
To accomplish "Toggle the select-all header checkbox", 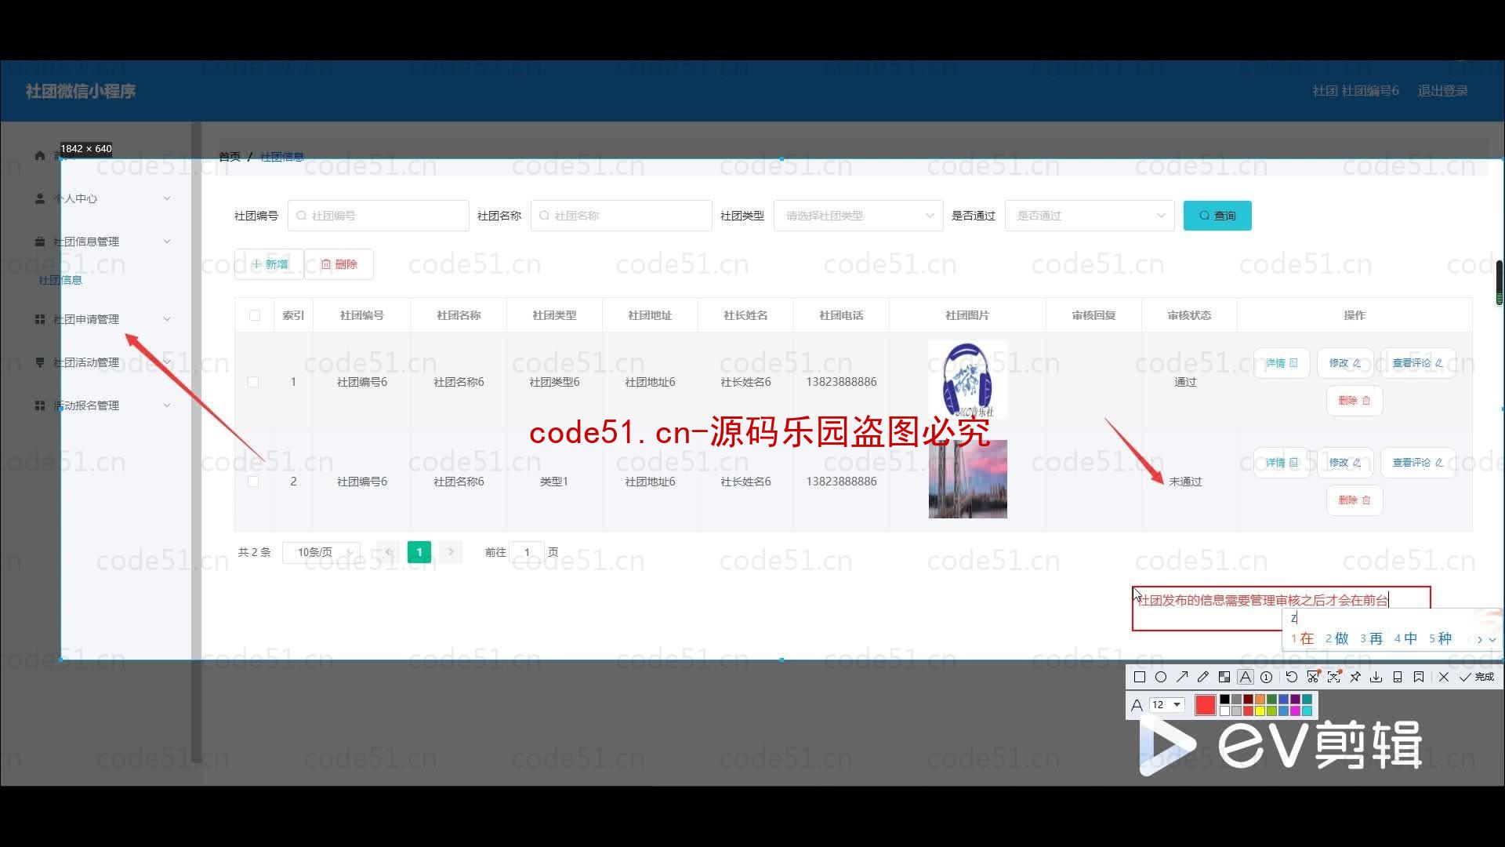I will [255, 315].
